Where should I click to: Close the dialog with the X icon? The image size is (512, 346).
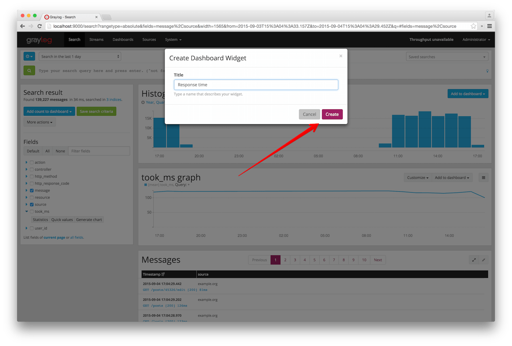[341, 56]
